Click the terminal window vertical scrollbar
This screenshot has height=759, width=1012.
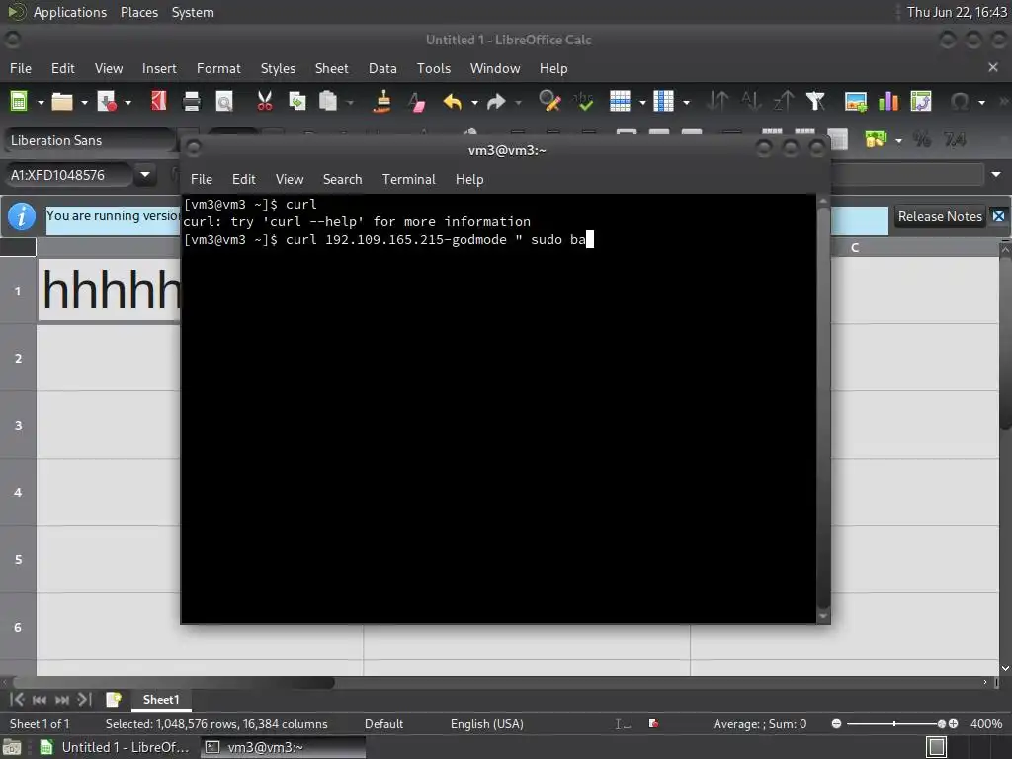click(823, 406)
